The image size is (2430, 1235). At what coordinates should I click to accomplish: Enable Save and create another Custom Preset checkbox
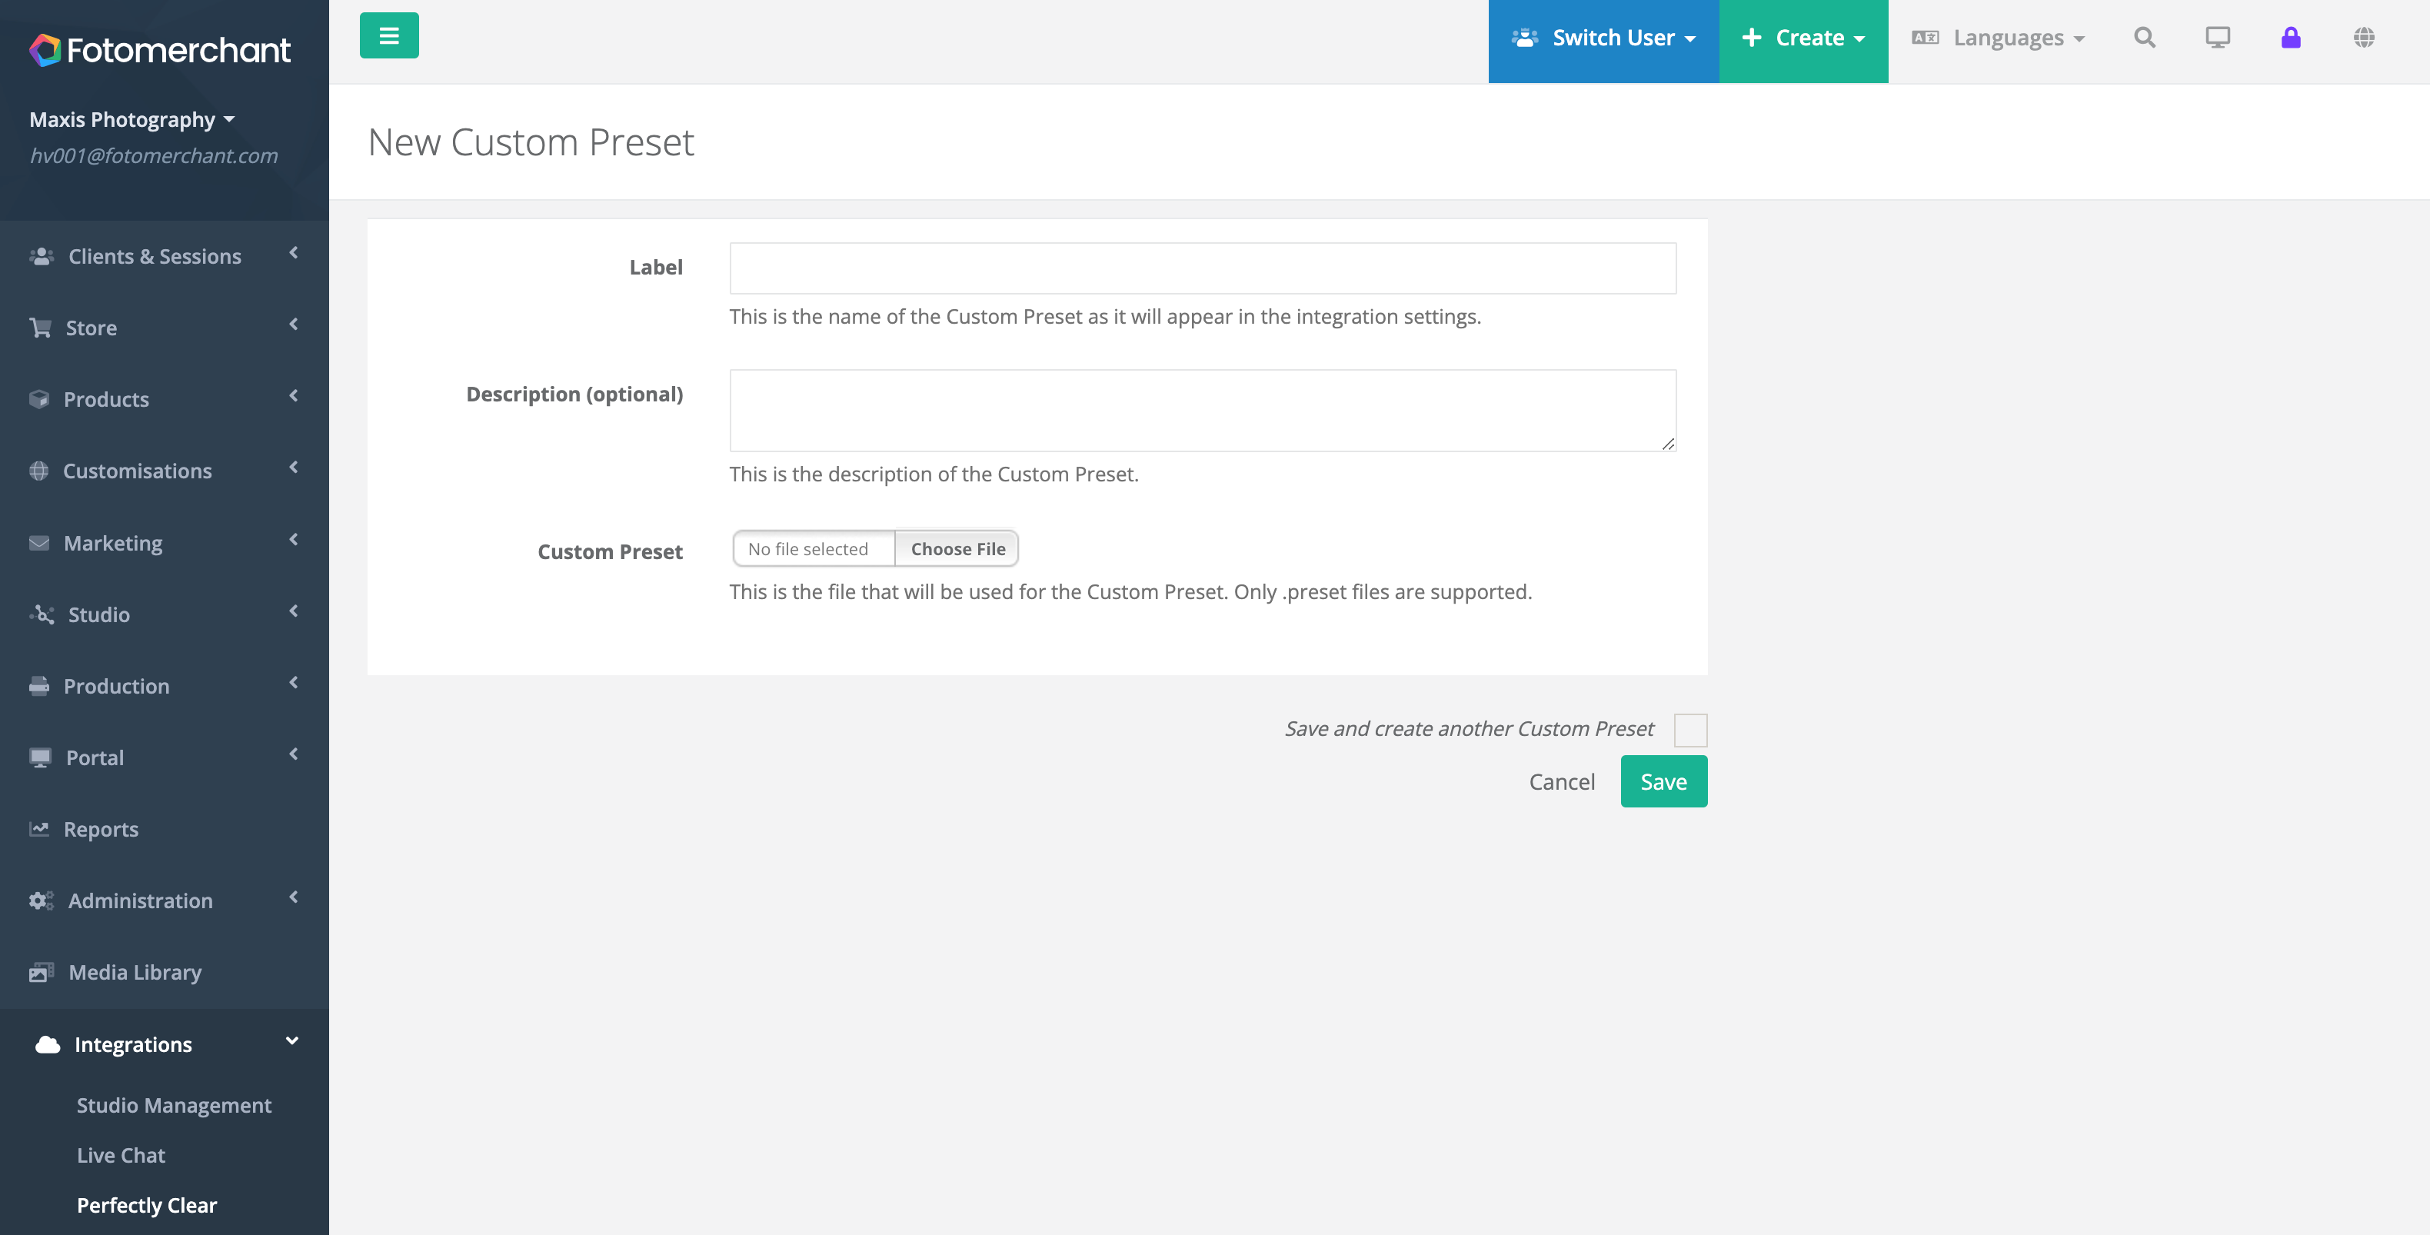(x=1689, y=729)
